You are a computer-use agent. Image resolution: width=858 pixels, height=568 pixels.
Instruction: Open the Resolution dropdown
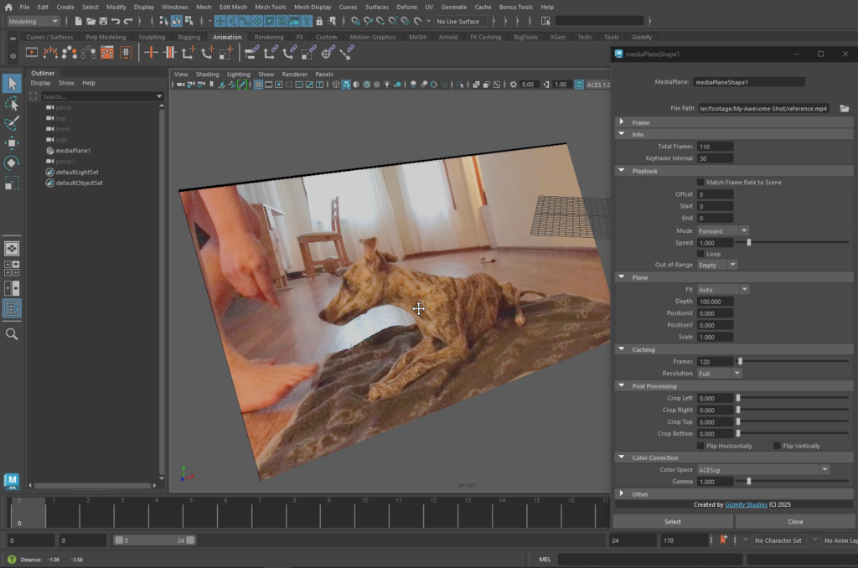coord(720,373)
